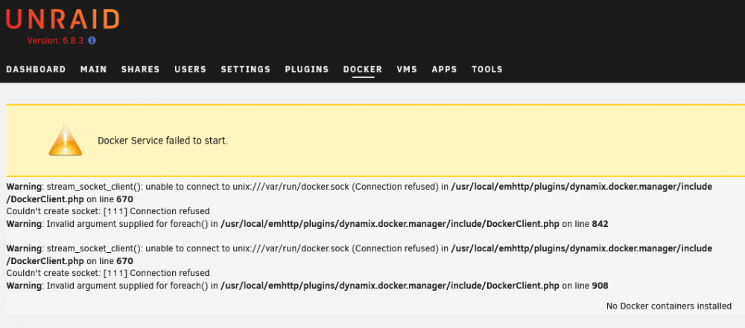Switch to the Users tab
The image size is (745, 328).
coord(191,69)
